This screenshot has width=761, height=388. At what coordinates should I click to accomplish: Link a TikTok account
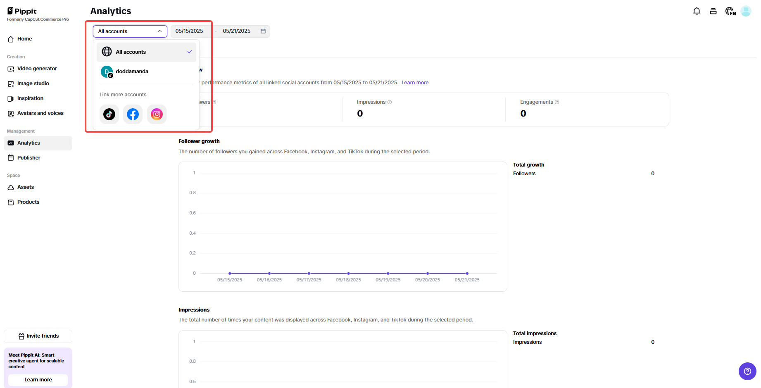(109, 114)
